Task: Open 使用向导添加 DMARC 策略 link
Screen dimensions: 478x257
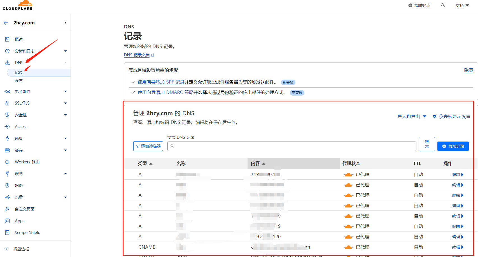Action: click(x=165, y=92)
